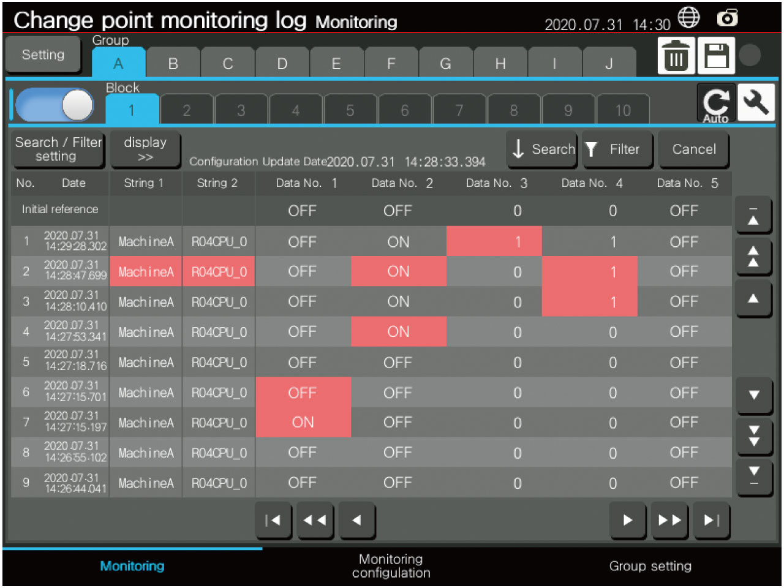This screenshot has width=784, height=588.
Task: Click the trash can delete icon
Action: pyautogui.click(x=676, y=56)
